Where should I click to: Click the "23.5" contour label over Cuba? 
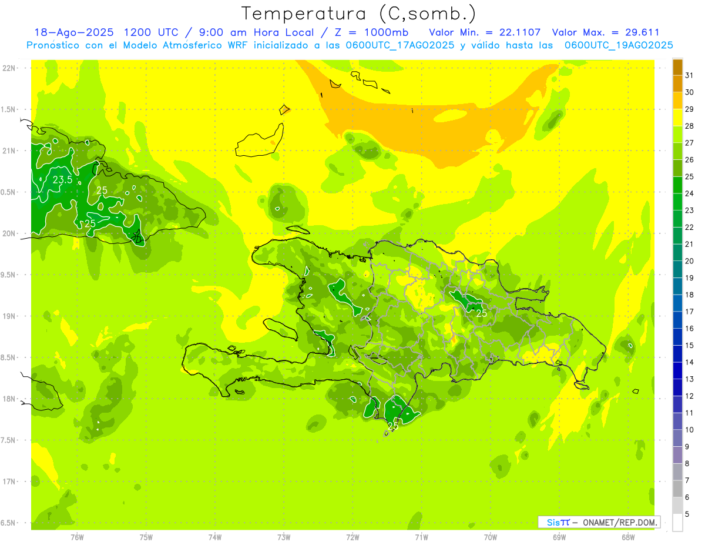62,180
